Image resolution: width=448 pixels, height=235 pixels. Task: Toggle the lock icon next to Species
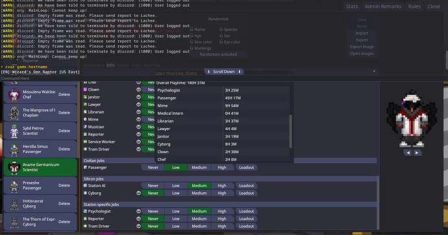click(x=221, y=29)
